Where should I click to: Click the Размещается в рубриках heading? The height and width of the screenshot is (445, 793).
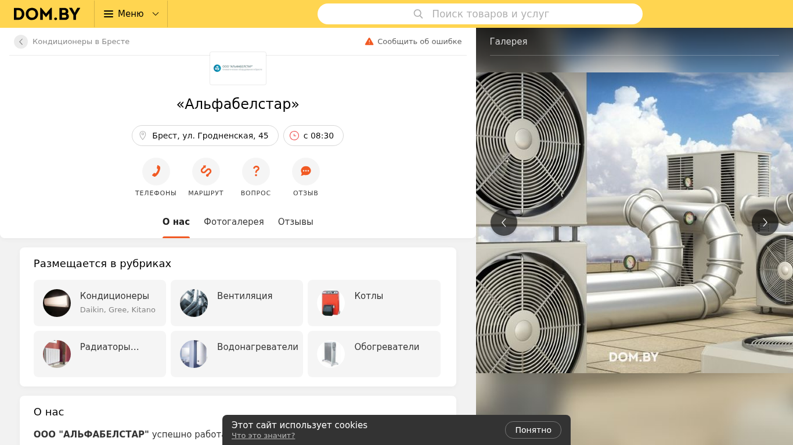pyautogui.click(x=102, y=264)
